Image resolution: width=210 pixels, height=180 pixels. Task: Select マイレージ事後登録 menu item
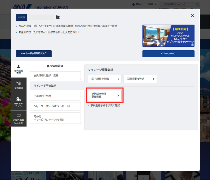point(57,86)
